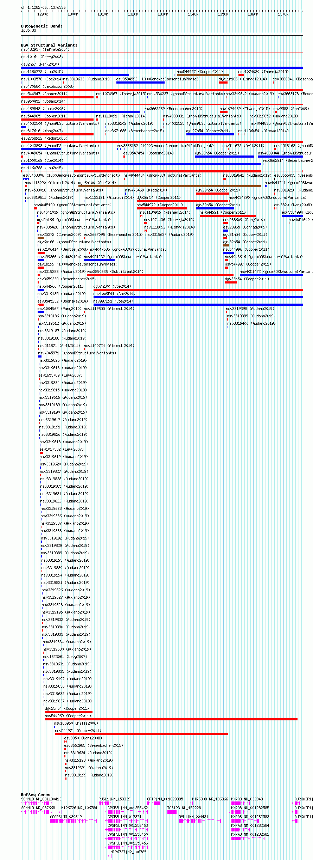Image resolution: width=313 pixels, height=860 pixels.
Task: Click MIR6726|NR_106784 gene label
Action: click(x=79, y=808)
